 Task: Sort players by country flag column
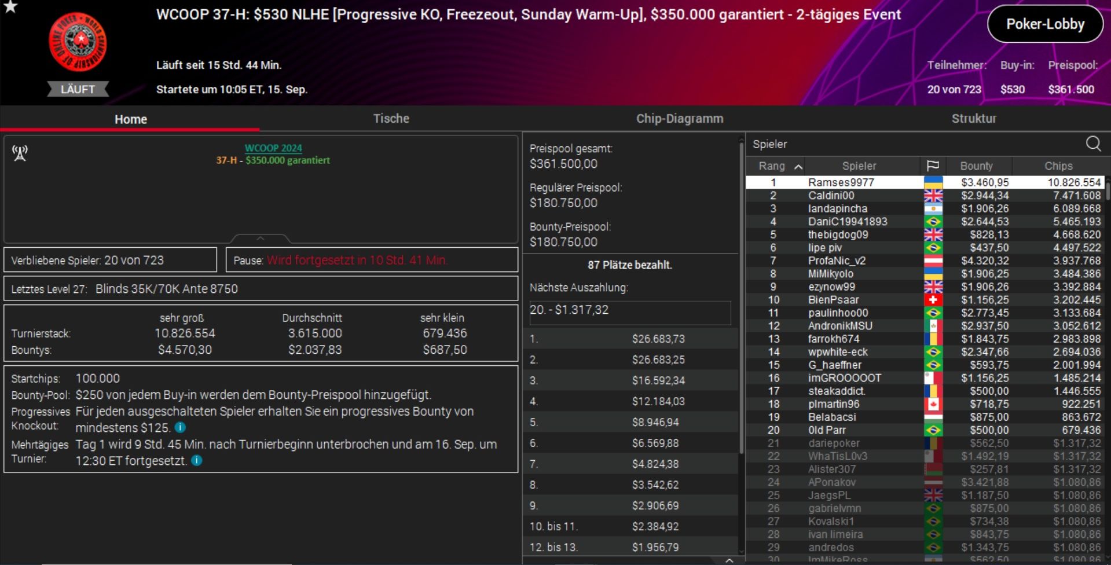pos(932,166)
